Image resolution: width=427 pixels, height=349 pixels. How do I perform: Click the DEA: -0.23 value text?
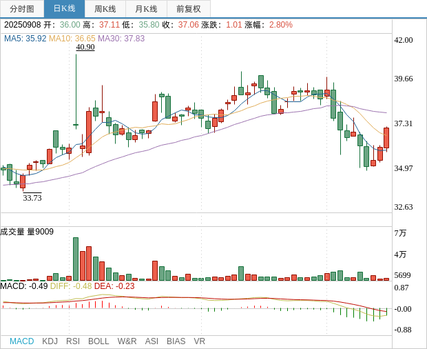pos(114,286)
